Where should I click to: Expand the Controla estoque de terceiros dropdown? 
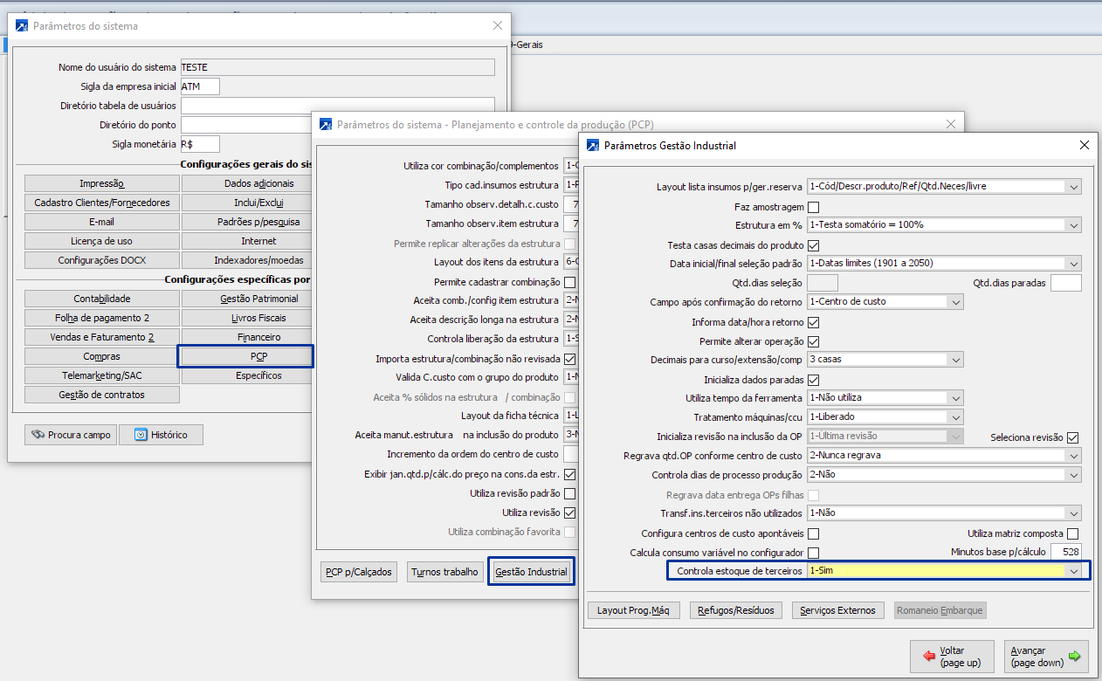1073,571
